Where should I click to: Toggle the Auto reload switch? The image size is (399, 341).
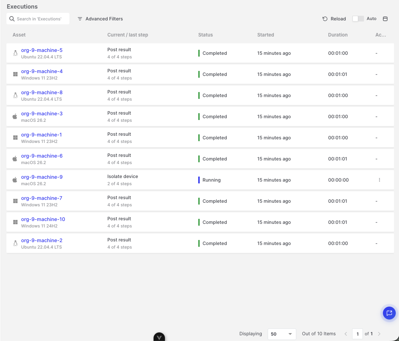click(358, 19)
